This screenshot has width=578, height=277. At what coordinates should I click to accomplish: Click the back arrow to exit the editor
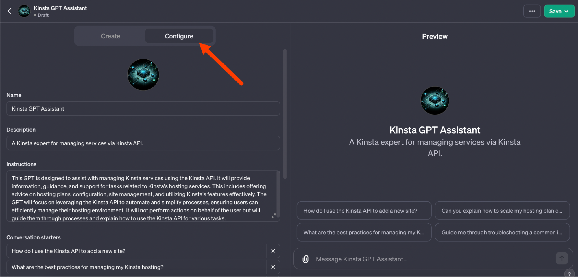10,11
